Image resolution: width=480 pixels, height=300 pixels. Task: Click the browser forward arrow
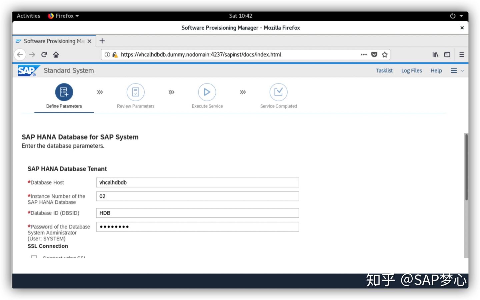point(32,55)
